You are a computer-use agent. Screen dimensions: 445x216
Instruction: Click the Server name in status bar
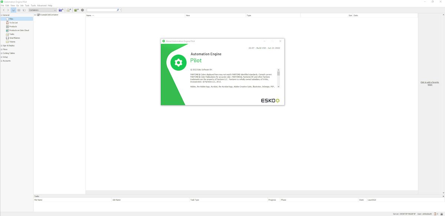pos(404,214)
